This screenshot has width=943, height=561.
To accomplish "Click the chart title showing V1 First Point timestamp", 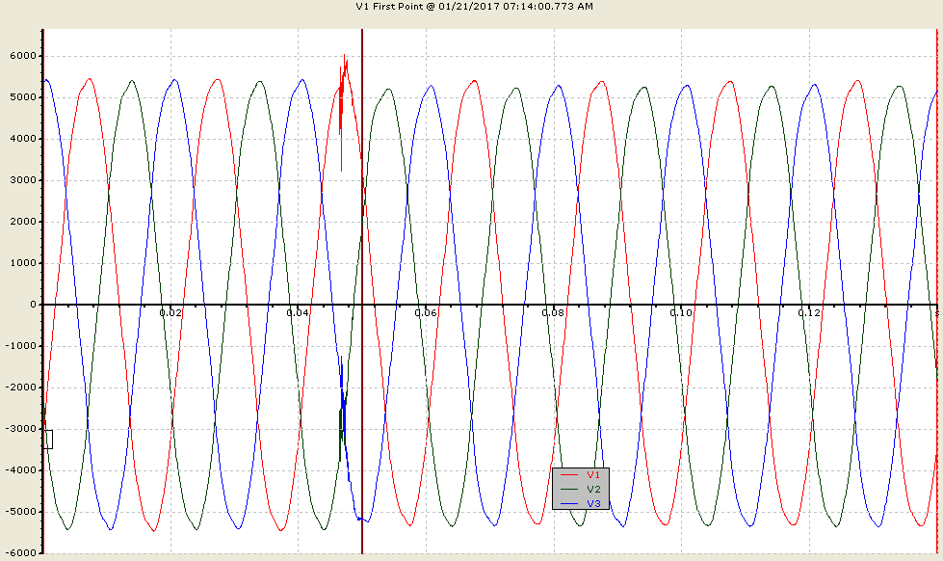I will [x=475, y=7].
